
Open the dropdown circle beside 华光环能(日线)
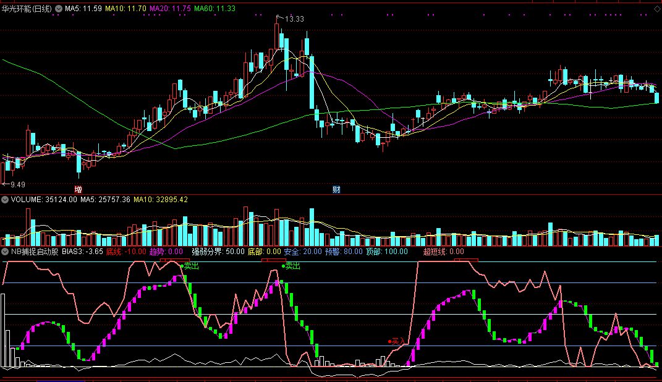59,9
